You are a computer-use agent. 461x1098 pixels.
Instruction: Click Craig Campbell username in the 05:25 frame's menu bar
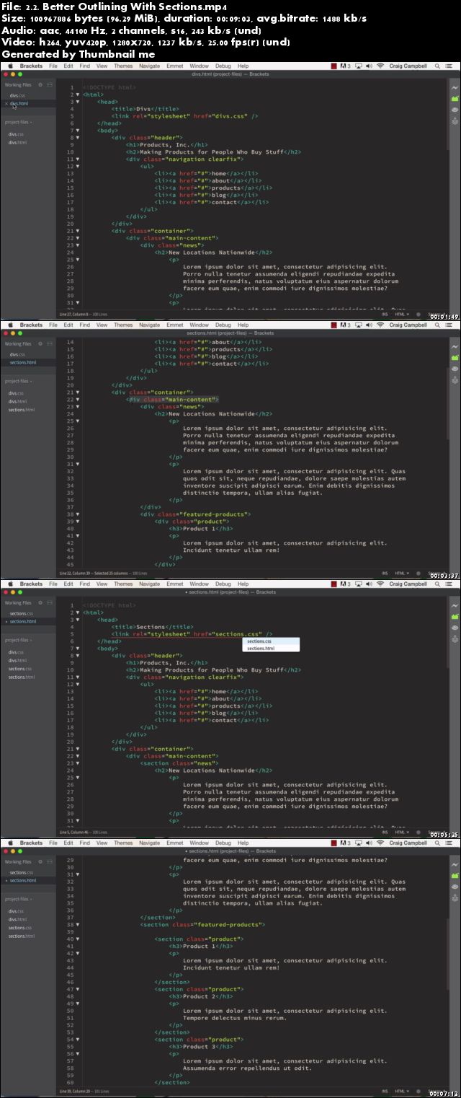point(408,584)
